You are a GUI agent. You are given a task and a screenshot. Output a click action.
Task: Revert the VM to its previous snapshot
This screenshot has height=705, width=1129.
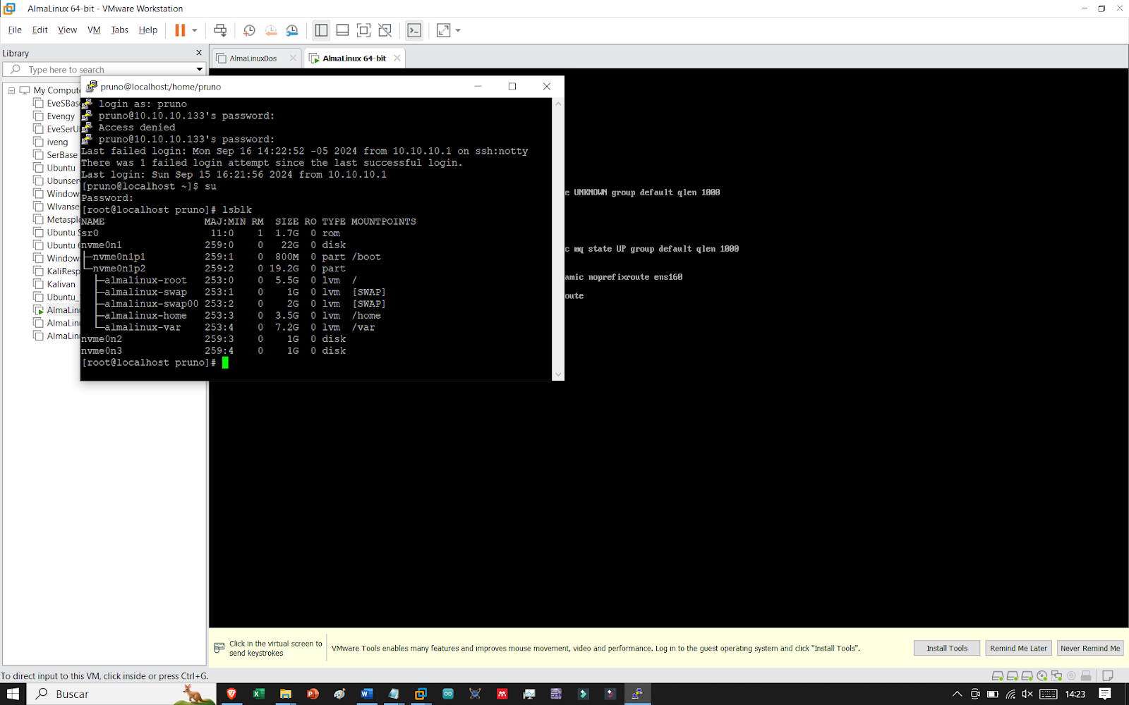point(271,30)
